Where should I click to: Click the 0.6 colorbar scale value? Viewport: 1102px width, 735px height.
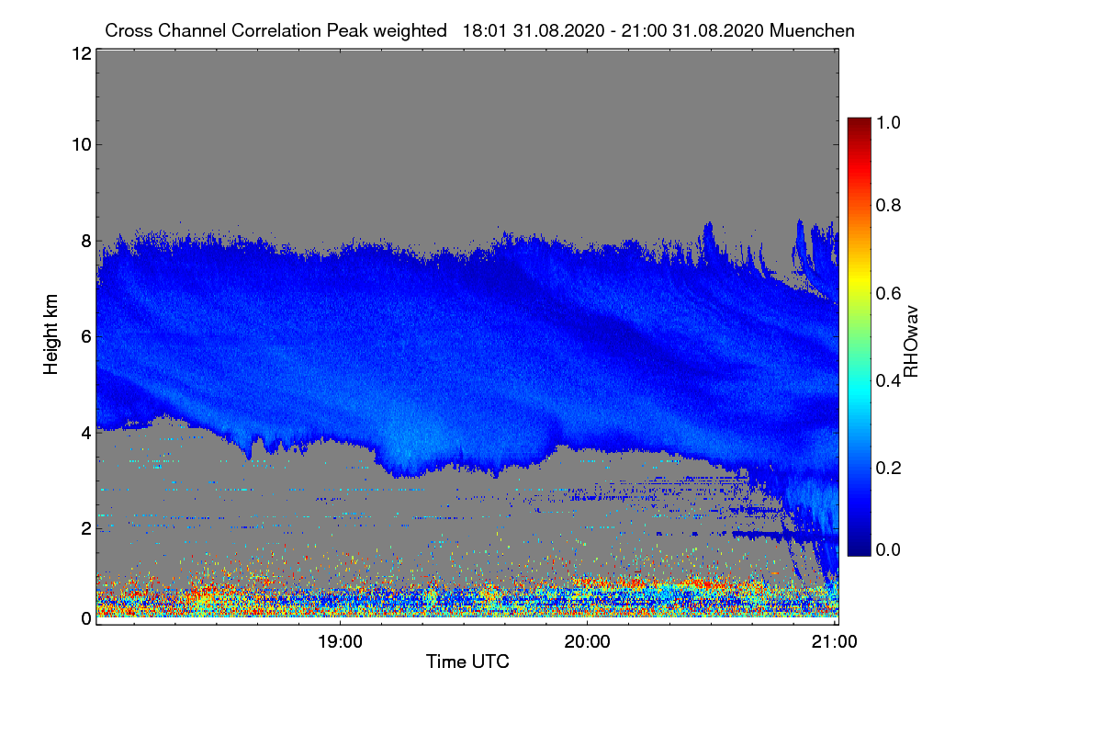click(x=890, y=293)
